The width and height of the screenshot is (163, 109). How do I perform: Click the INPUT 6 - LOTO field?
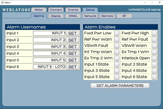tap(49, 67)
